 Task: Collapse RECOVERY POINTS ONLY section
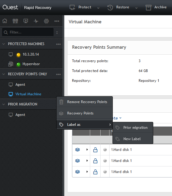click(x=4, y=74)
